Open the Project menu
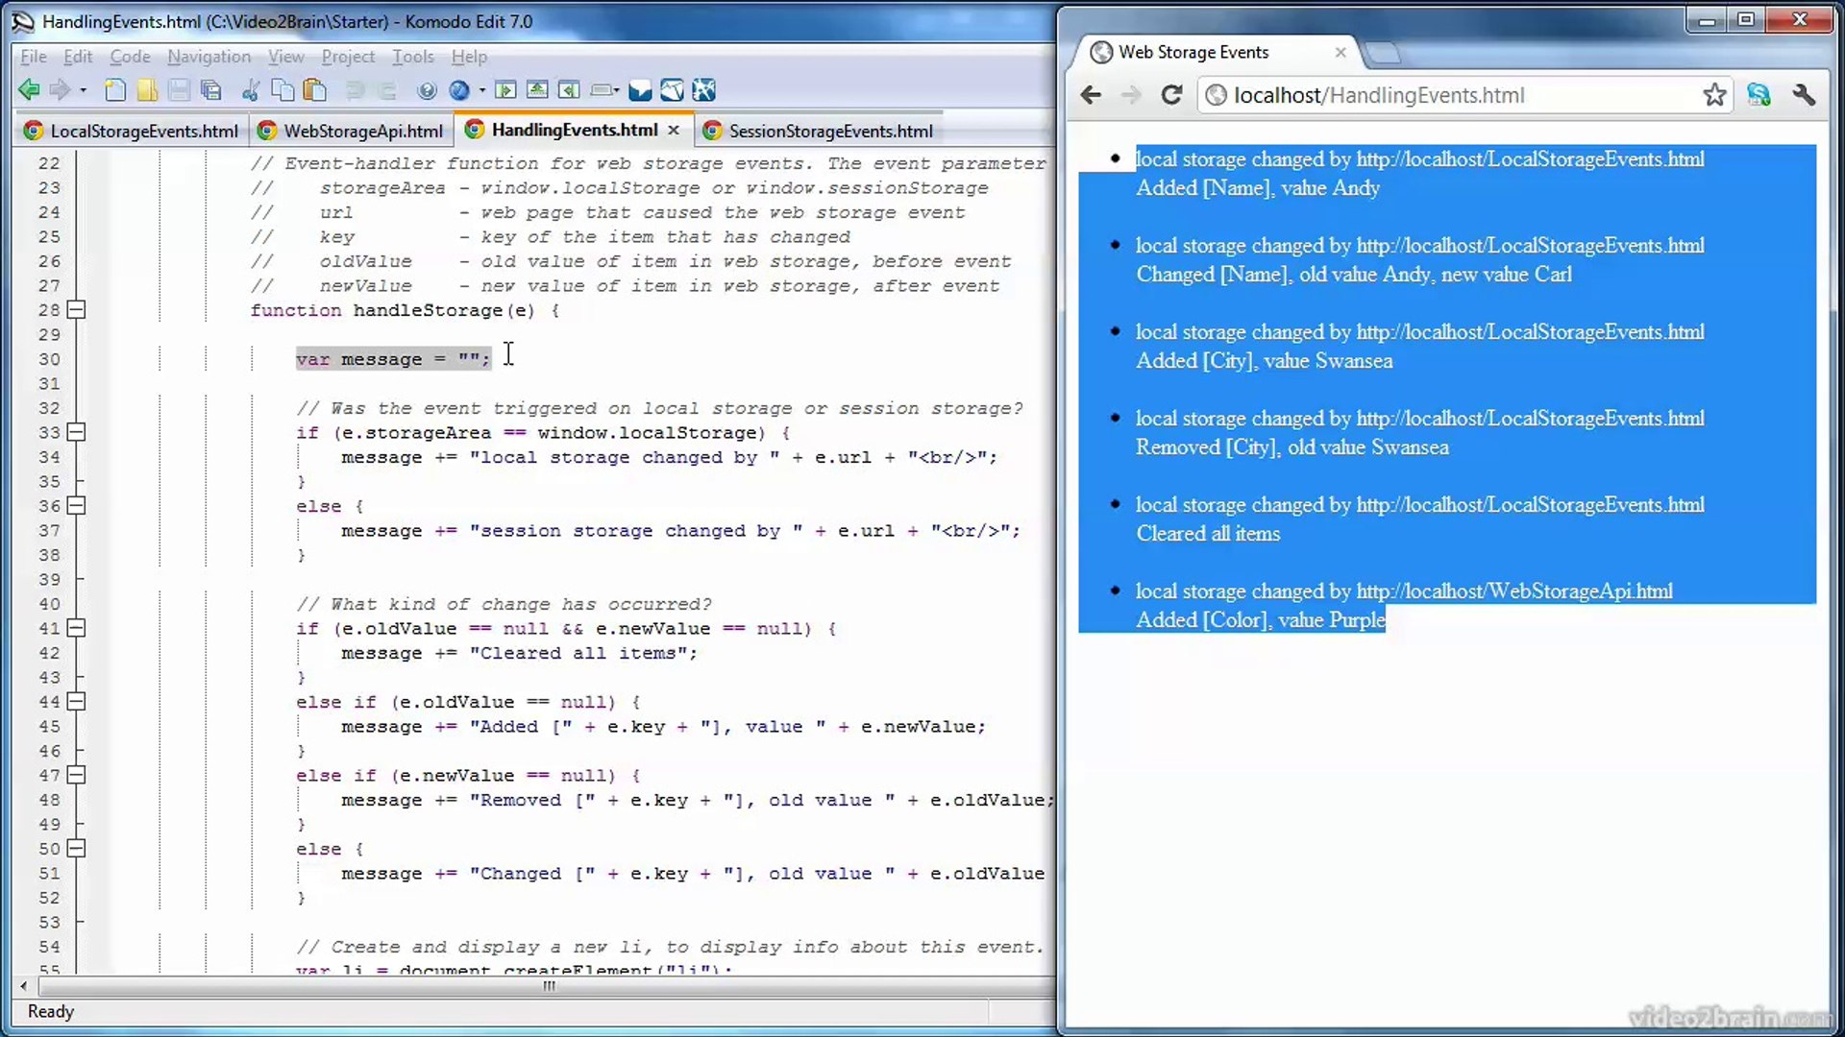 click(348, 57)
